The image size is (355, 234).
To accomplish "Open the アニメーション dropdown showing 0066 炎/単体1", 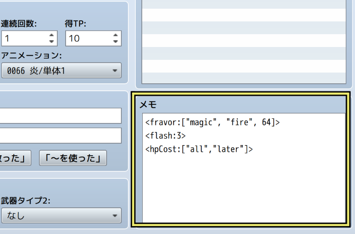I will point(61,71).
